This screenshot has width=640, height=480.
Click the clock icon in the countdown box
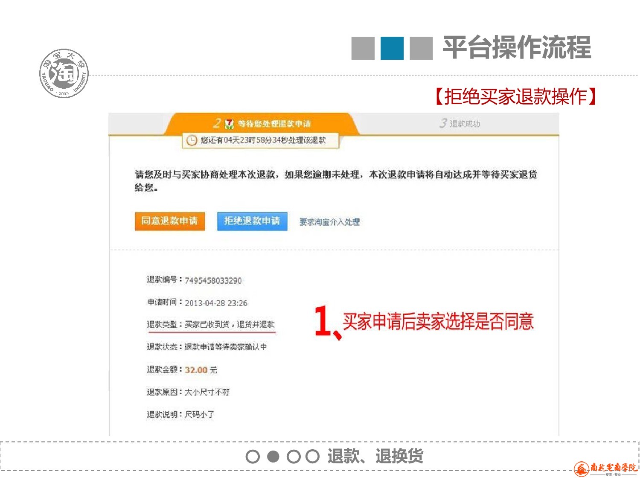coord(192,140)
